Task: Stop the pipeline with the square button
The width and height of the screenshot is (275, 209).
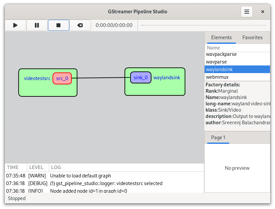Action: pos(58,25)
